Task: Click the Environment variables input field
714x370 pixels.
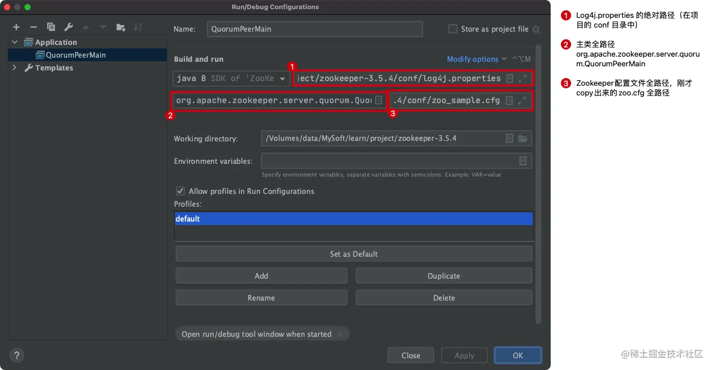Action: click(x=396, y=161)
